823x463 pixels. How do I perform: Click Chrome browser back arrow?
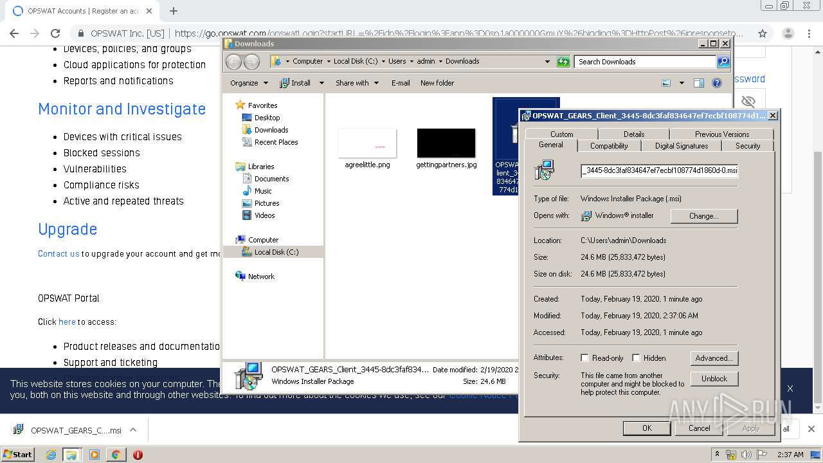pos(14,33)
